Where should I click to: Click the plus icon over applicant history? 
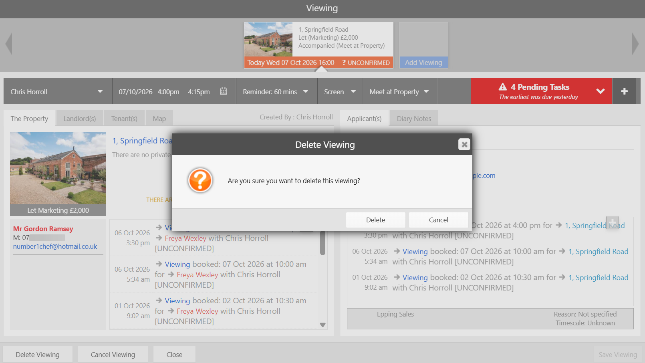click(613, 223)
